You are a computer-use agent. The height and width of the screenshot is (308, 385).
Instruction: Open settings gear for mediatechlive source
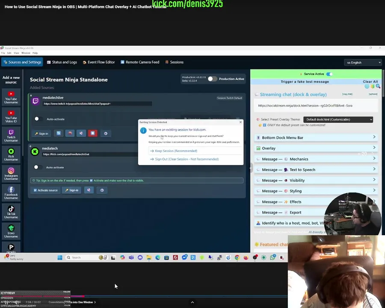pos(106,133)
